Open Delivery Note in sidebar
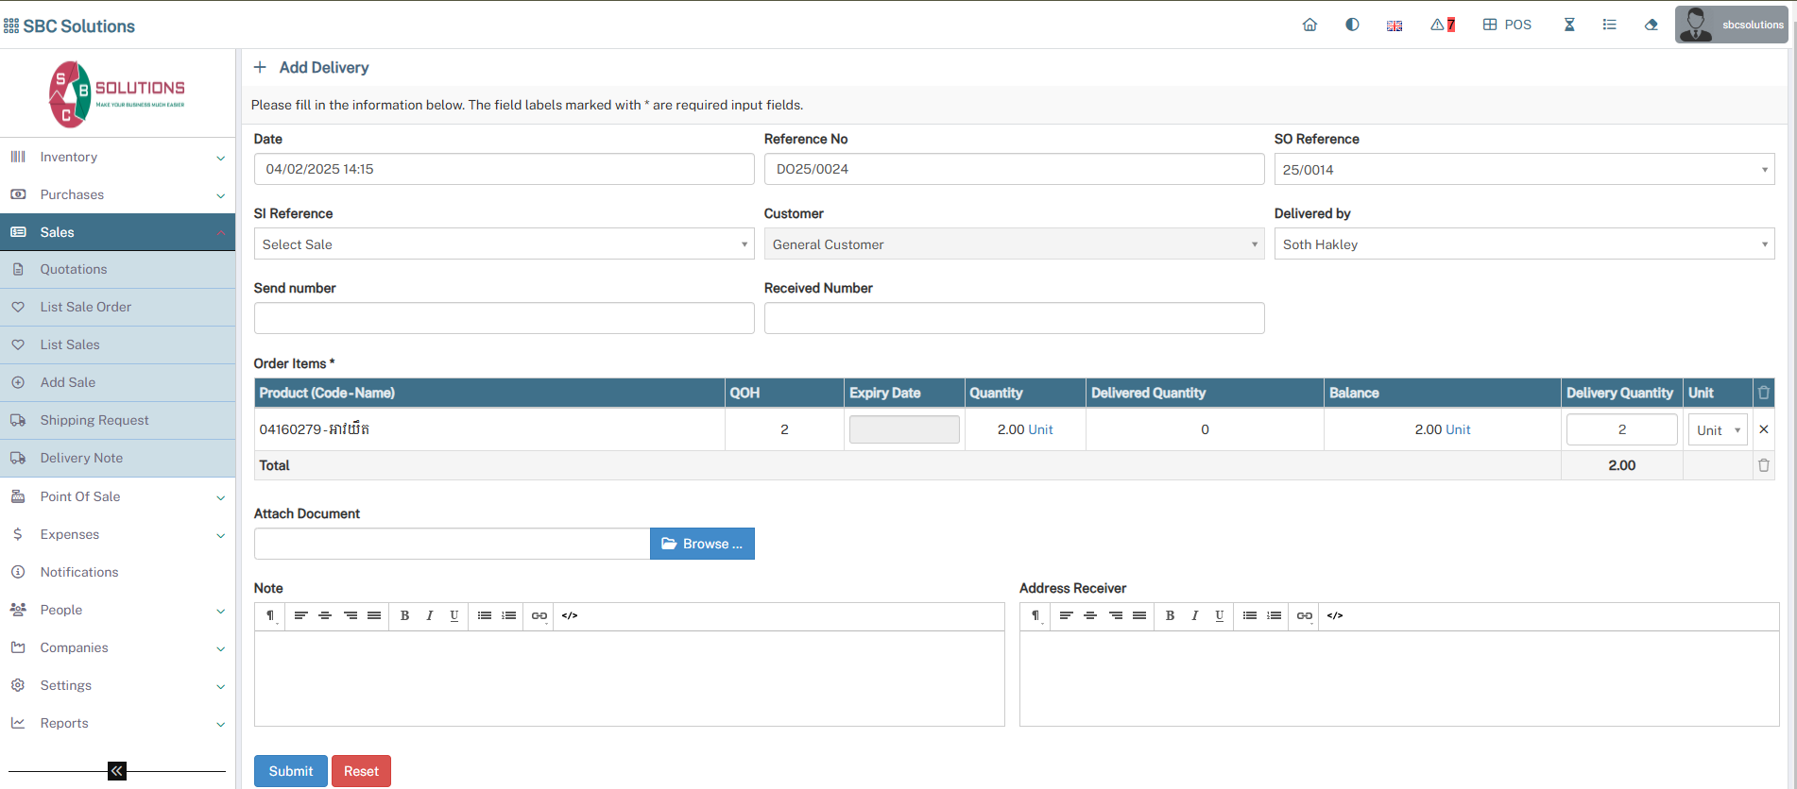 (x=81, y=458)
